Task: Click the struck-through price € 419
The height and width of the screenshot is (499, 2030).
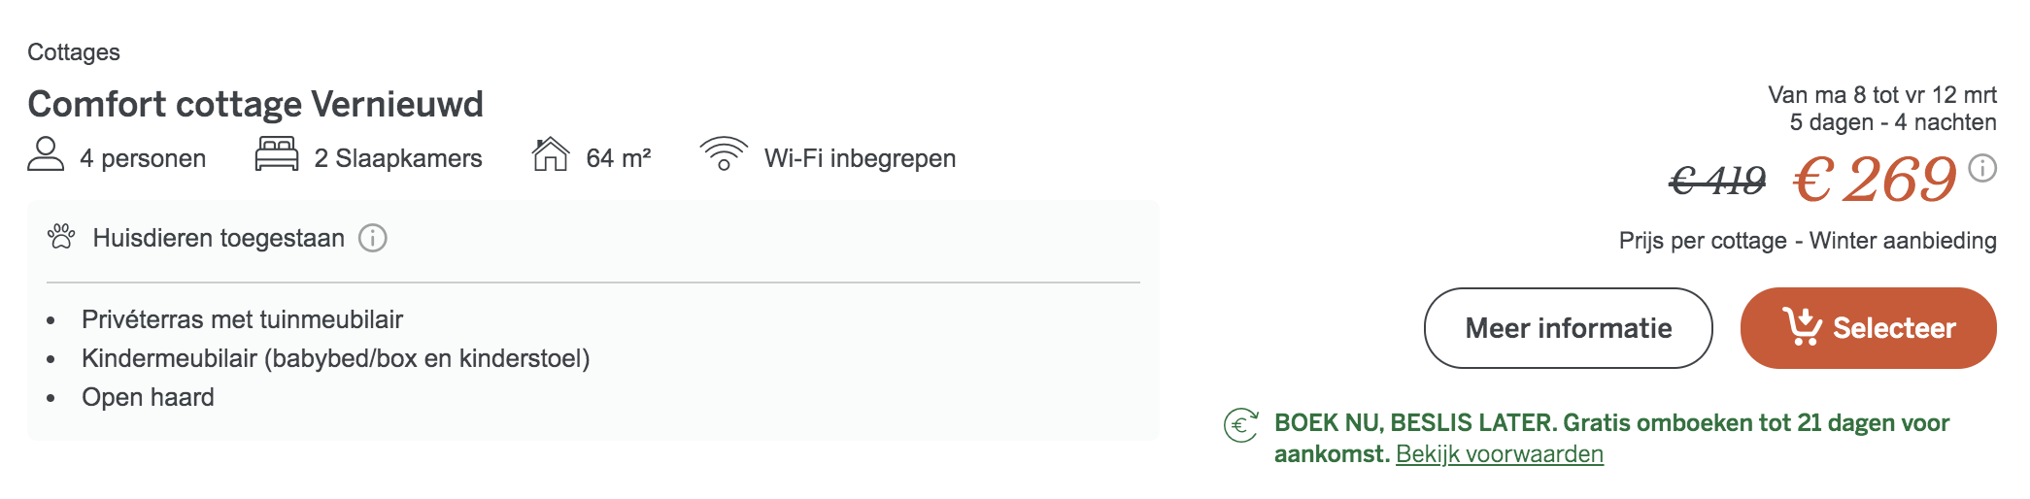Action: [1717, 181]
